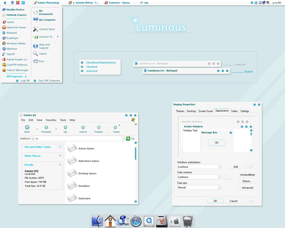Open Search pane in Games window
This screenshot has height=228, width=285.
pyautogui.click(x=83, y=129)
